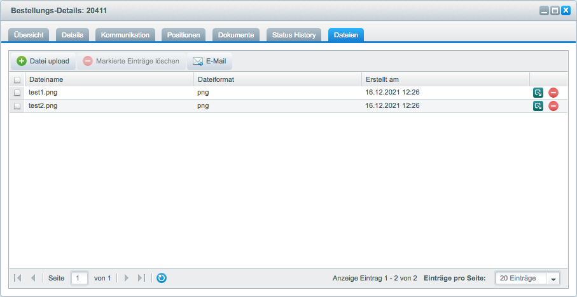The height and width of the screenshot is (297, 577).
Task: Delete test1.png using the red minus icon
Action: click(x=553, y=93)
